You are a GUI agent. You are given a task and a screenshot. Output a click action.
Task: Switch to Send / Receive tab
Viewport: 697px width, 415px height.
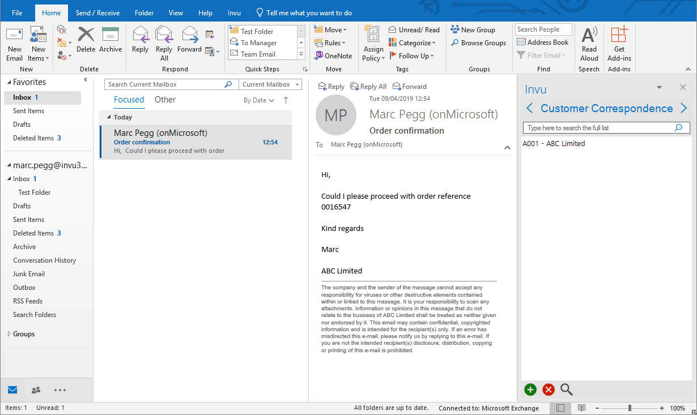click(97, 12)
